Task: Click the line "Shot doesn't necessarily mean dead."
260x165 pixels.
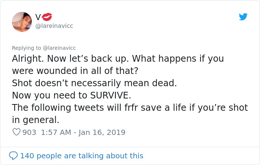Action: (x=94, y=83)
